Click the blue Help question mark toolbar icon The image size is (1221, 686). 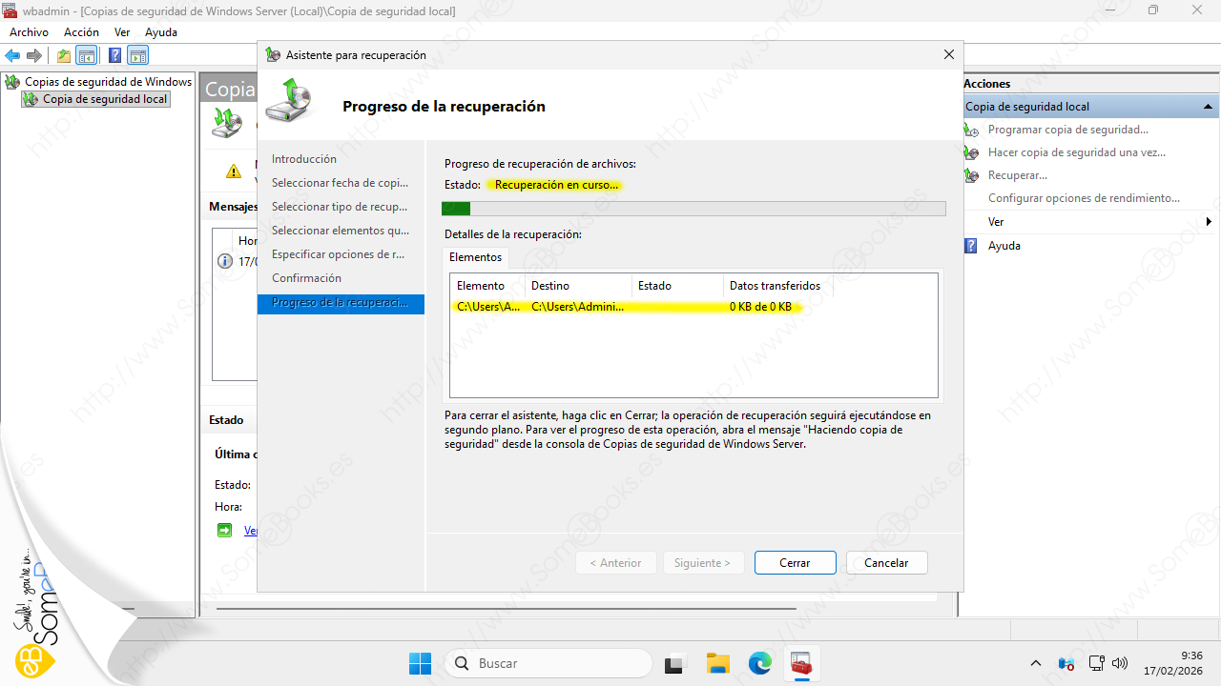(x=114, y=55)
